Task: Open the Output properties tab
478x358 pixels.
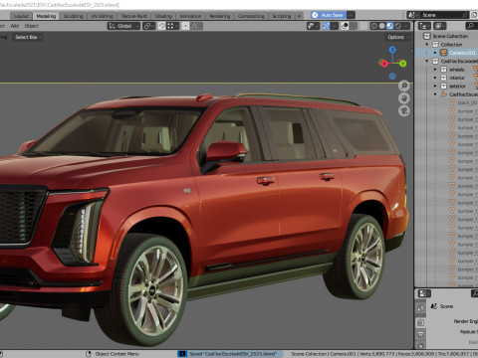Action: (x=420, y=335)
